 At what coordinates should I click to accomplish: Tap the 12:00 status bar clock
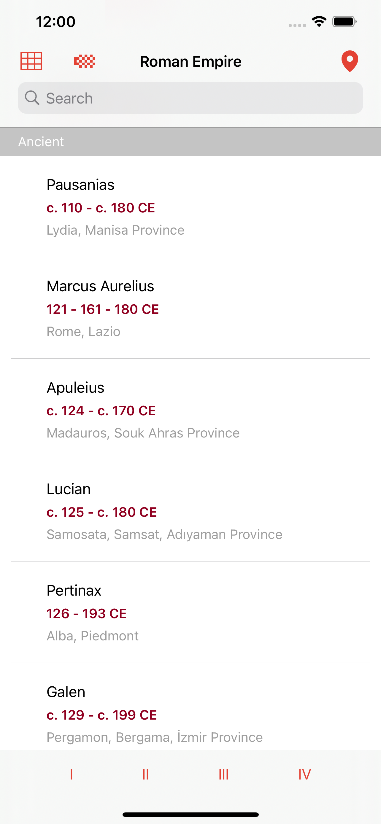tap(56, 22)
